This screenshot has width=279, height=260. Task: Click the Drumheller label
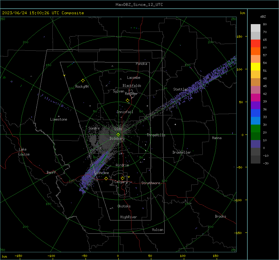tap(182, 152)
